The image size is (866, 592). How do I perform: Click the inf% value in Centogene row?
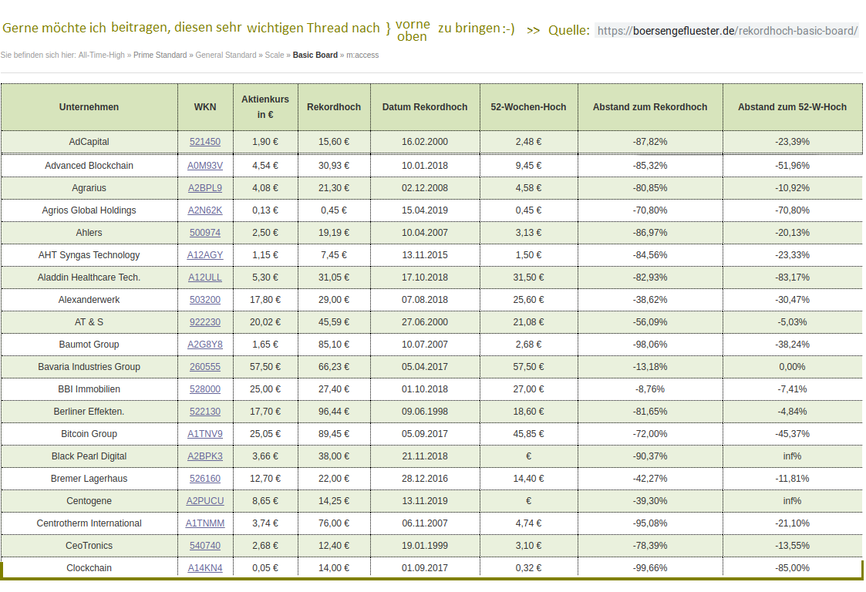(x=792, y=502)
